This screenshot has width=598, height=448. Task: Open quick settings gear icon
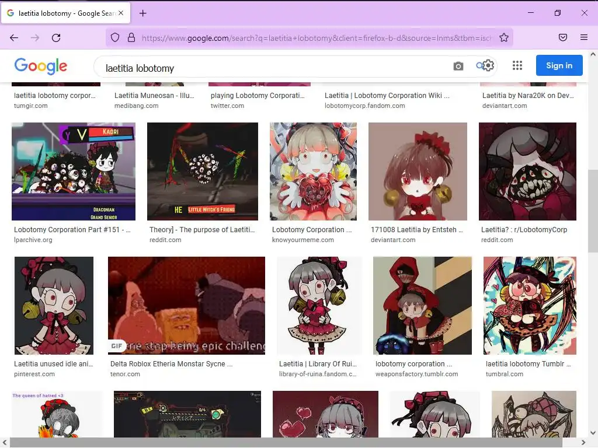pyautogui.click(x=488, y=65)
